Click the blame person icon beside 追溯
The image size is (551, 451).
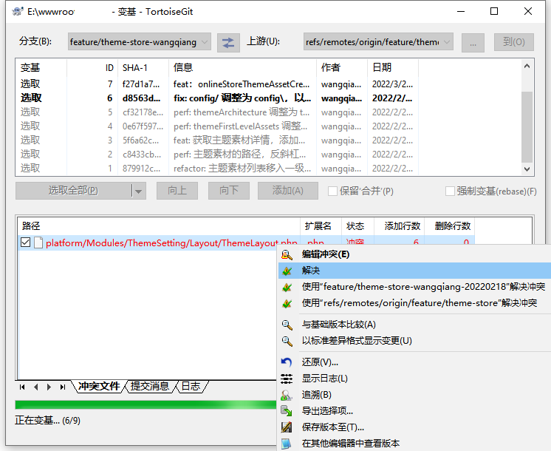point(287,395)
